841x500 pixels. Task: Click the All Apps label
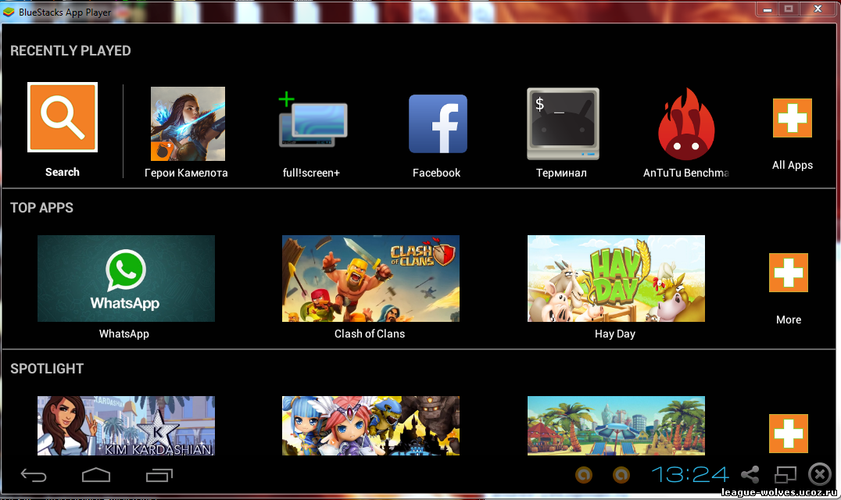click(793, 165)
